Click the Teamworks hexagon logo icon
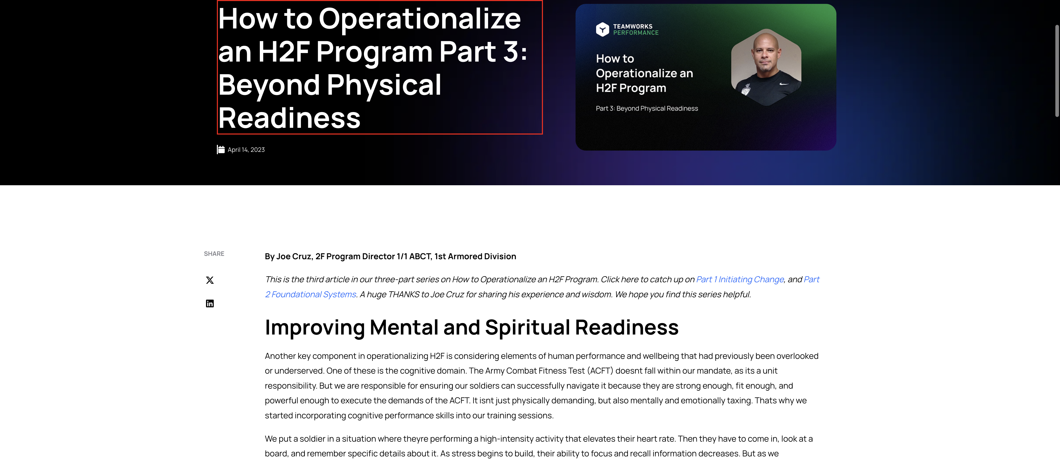This screenshot has height=460, width=1060. point(602,29)
